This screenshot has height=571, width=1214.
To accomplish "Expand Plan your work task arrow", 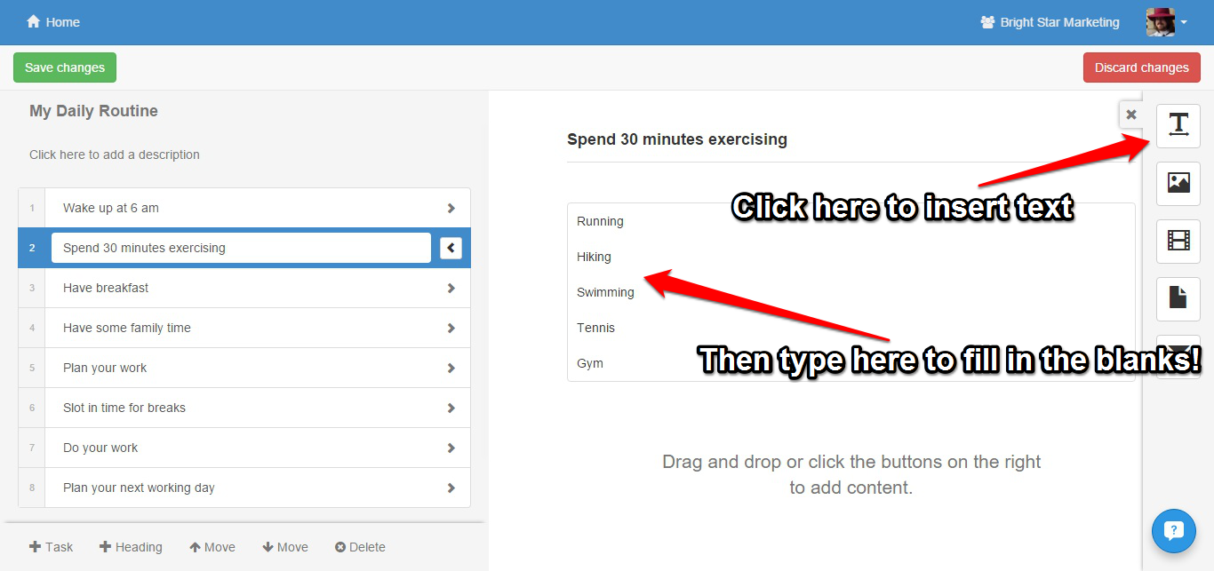I will click(x=451, y=368).
